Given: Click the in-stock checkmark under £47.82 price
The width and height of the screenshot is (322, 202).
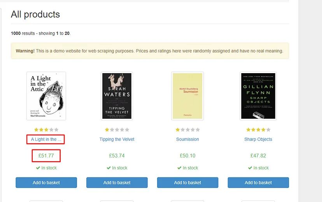Looking at the screenshot, I should (250, 168).
